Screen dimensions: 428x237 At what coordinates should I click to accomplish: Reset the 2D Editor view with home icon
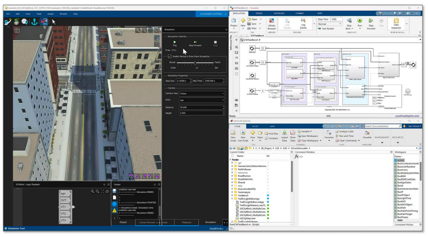click(x=107, y=192)
